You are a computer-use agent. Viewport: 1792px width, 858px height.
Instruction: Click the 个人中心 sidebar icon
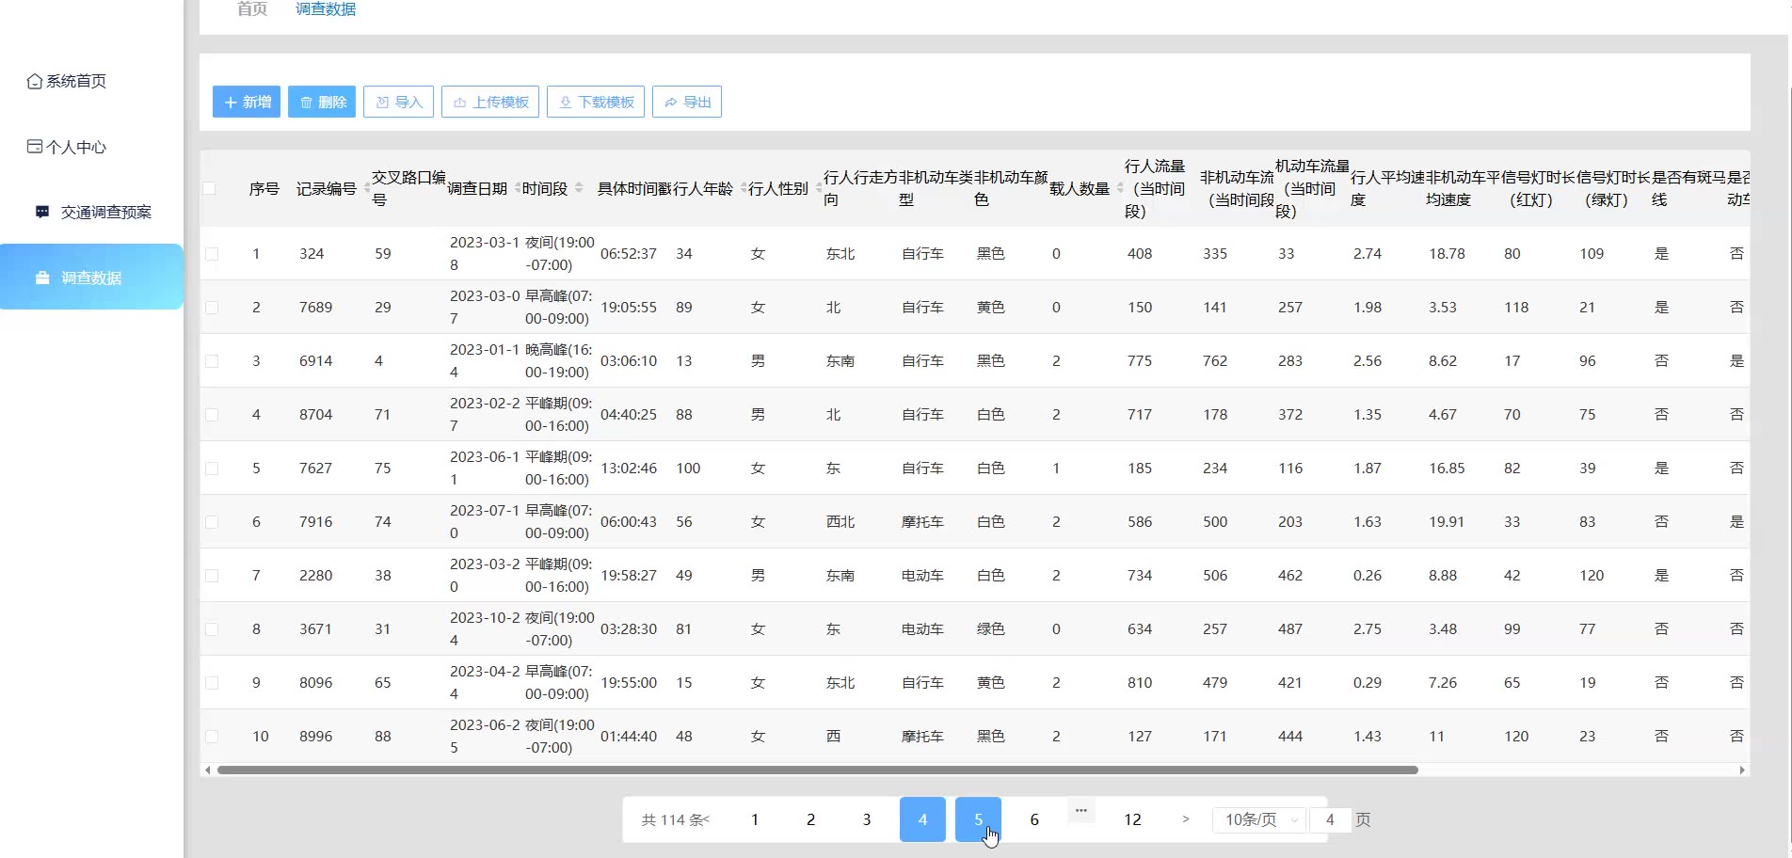(35, 147)
